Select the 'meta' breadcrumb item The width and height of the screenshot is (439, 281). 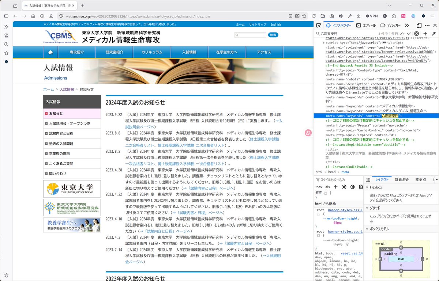tap(345, 172)
